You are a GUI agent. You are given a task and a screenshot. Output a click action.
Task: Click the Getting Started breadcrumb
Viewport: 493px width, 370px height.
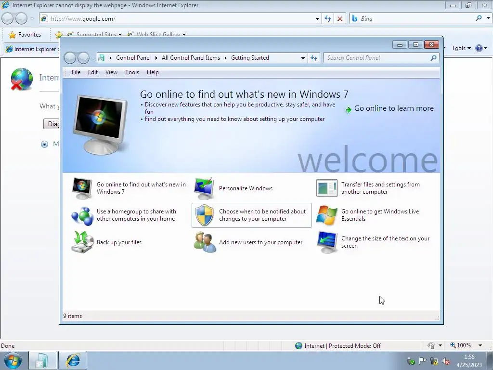(x=250, y=58)
